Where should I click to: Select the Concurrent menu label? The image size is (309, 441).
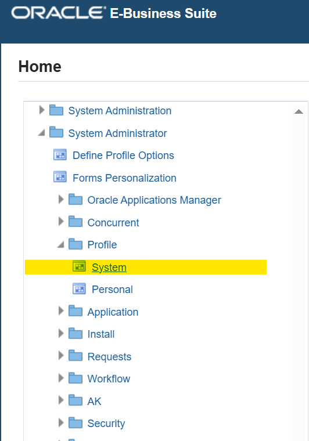coord(113,223)
